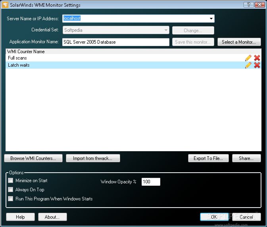Open the title bar help question mark button
The image size is (267, 227).
point(249,5)
